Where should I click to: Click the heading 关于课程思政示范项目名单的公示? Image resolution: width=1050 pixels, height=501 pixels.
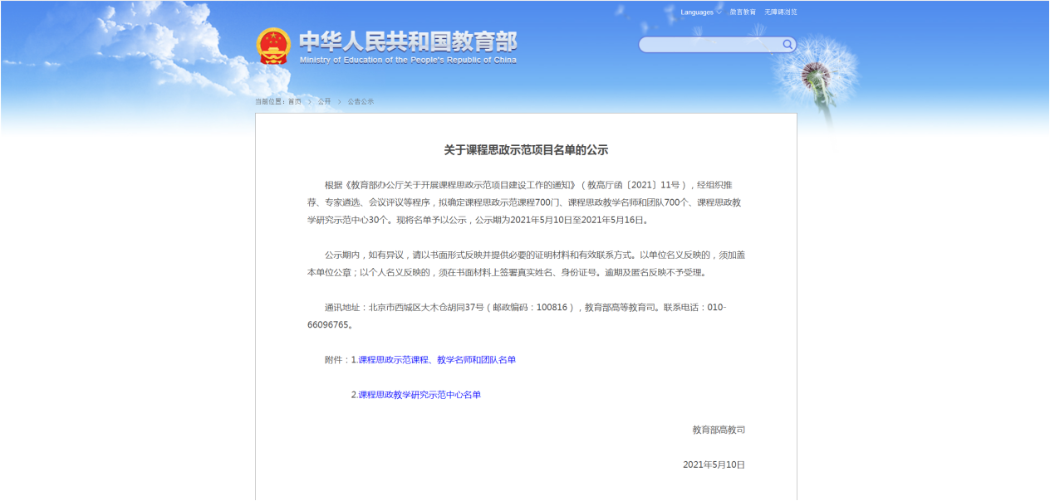tap(526, 150)
